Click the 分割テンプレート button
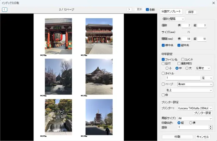This screenshot has height=141, width=217. pos(171,12)
